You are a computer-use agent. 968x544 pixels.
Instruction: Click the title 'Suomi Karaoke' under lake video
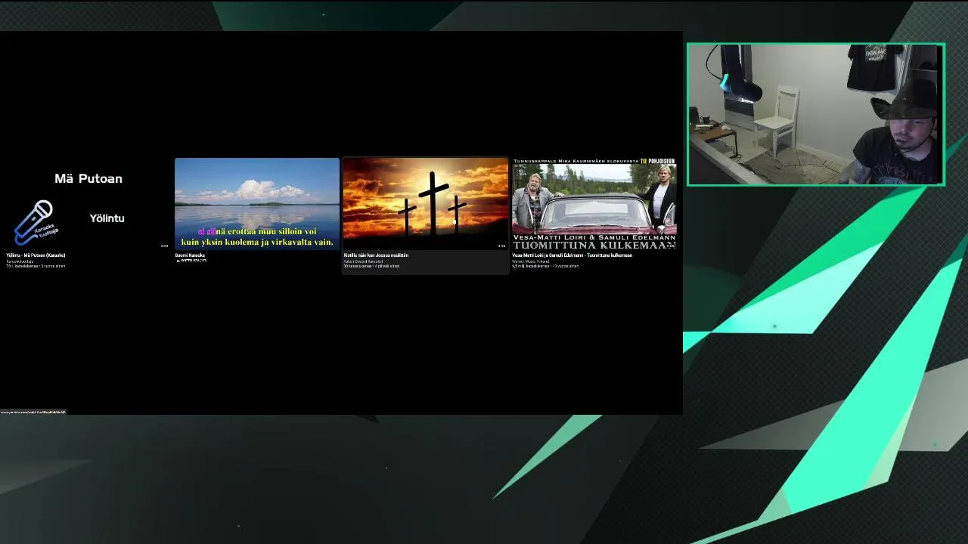190,255
